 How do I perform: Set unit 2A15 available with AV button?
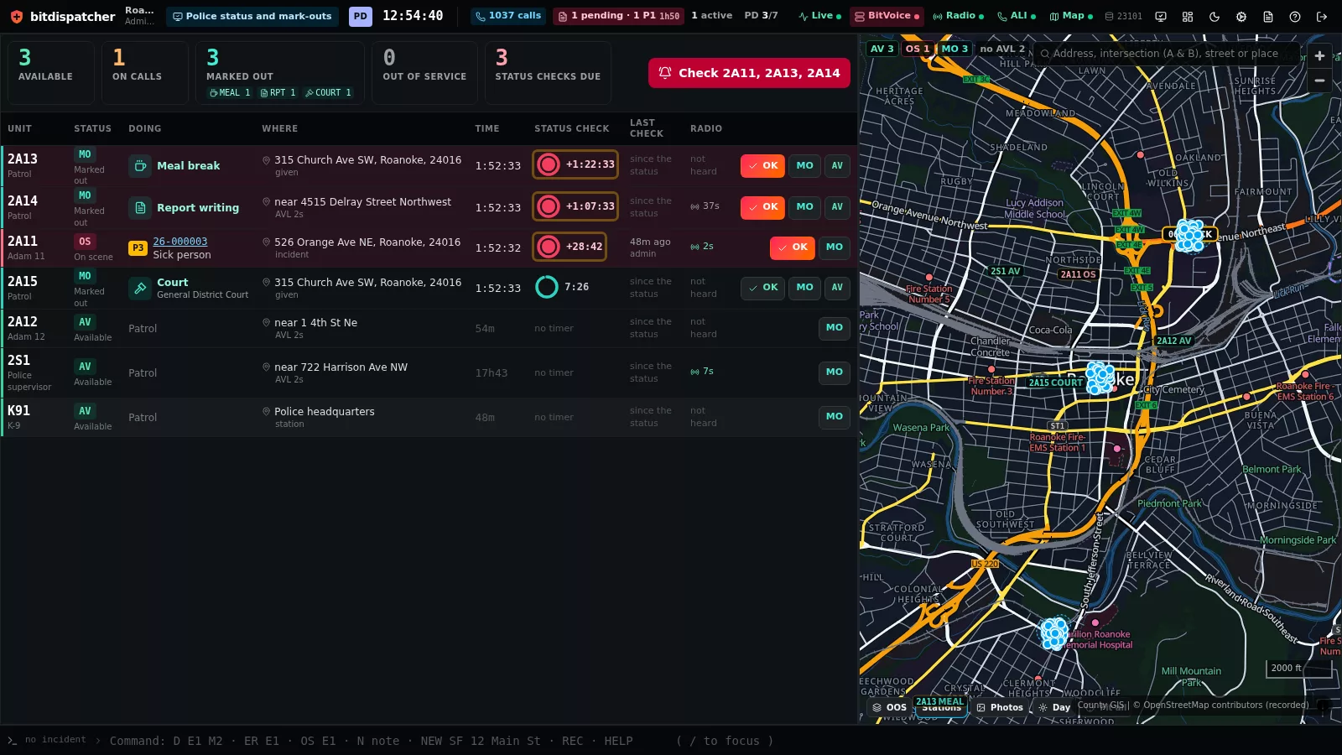point(837,288)
